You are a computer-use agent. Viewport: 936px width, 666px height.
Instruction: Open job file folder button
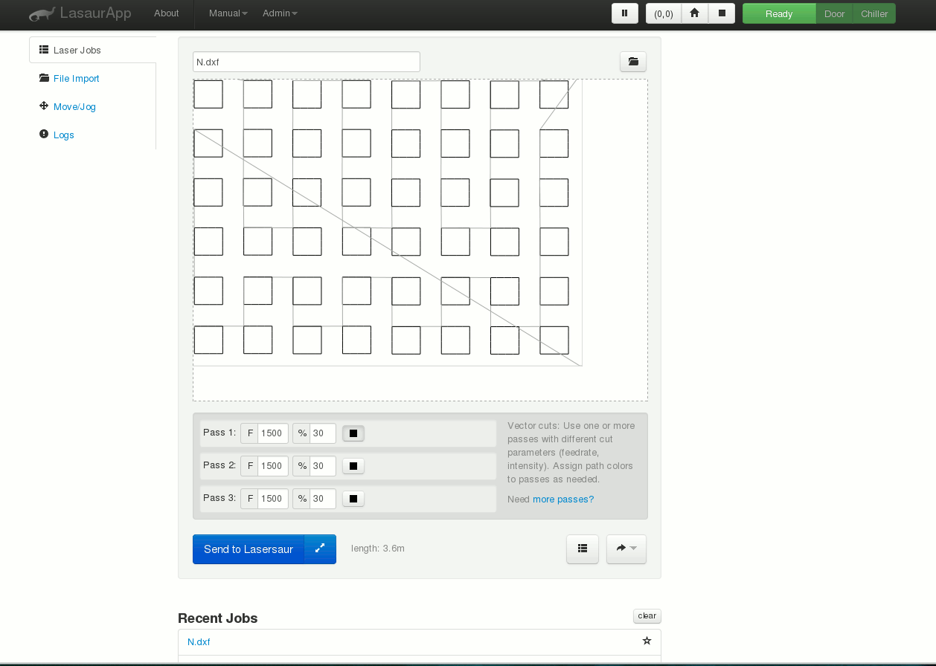[633, 62]
